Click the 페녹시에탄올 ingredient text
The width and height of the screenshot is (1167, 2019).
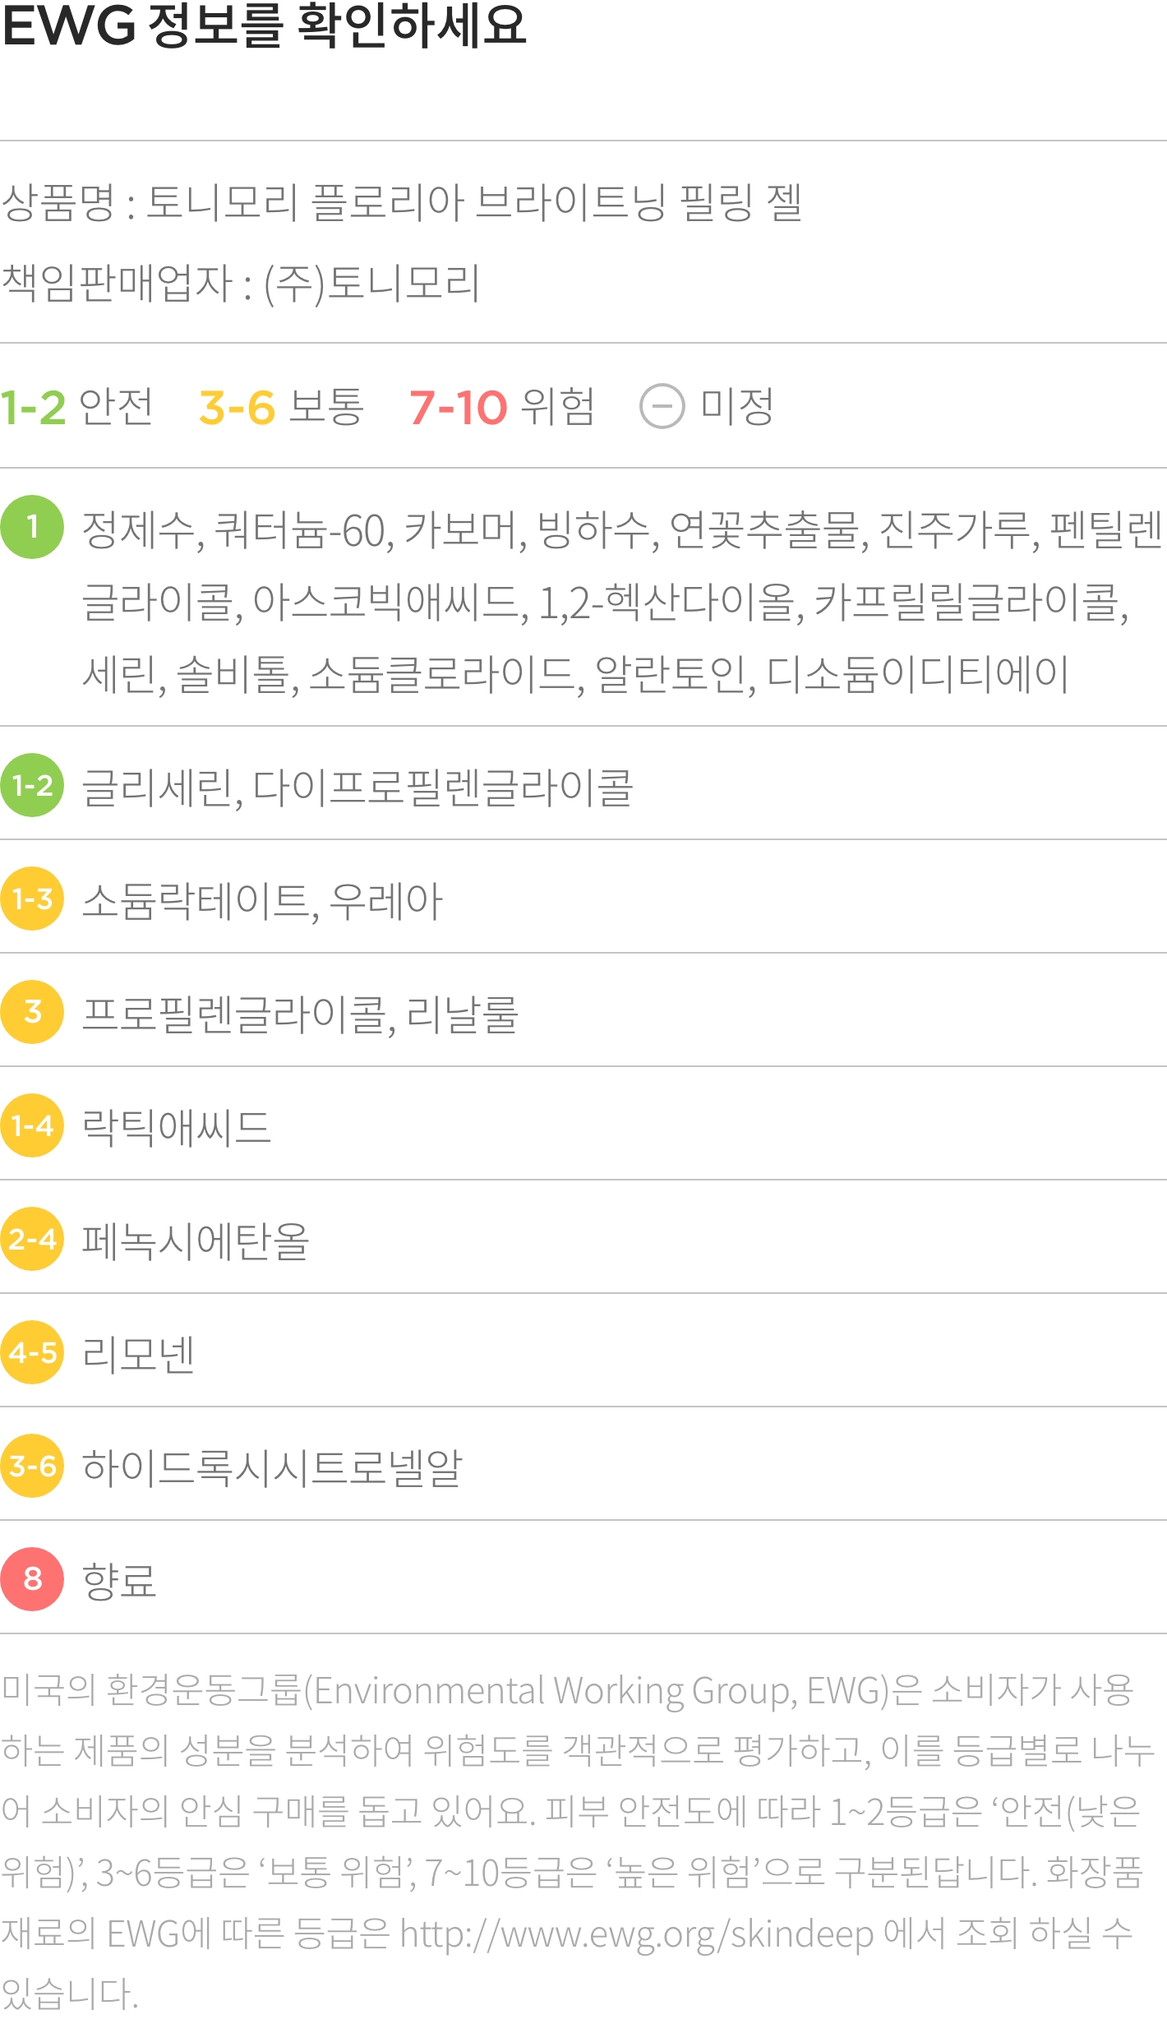click(x=196, y=1240)
